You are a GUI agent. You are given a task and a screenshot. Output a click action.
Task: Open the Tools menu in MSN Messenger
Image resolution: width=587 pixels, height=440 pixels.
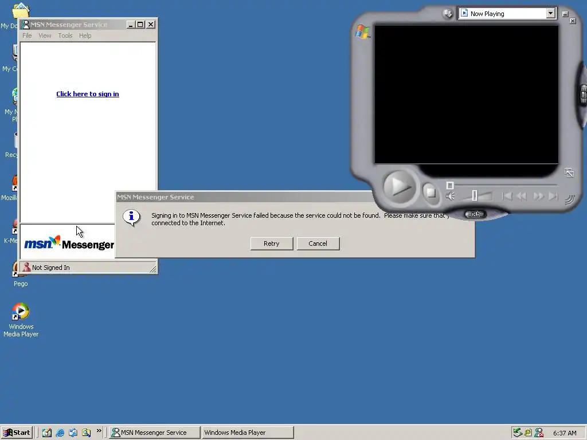point(65,36)
